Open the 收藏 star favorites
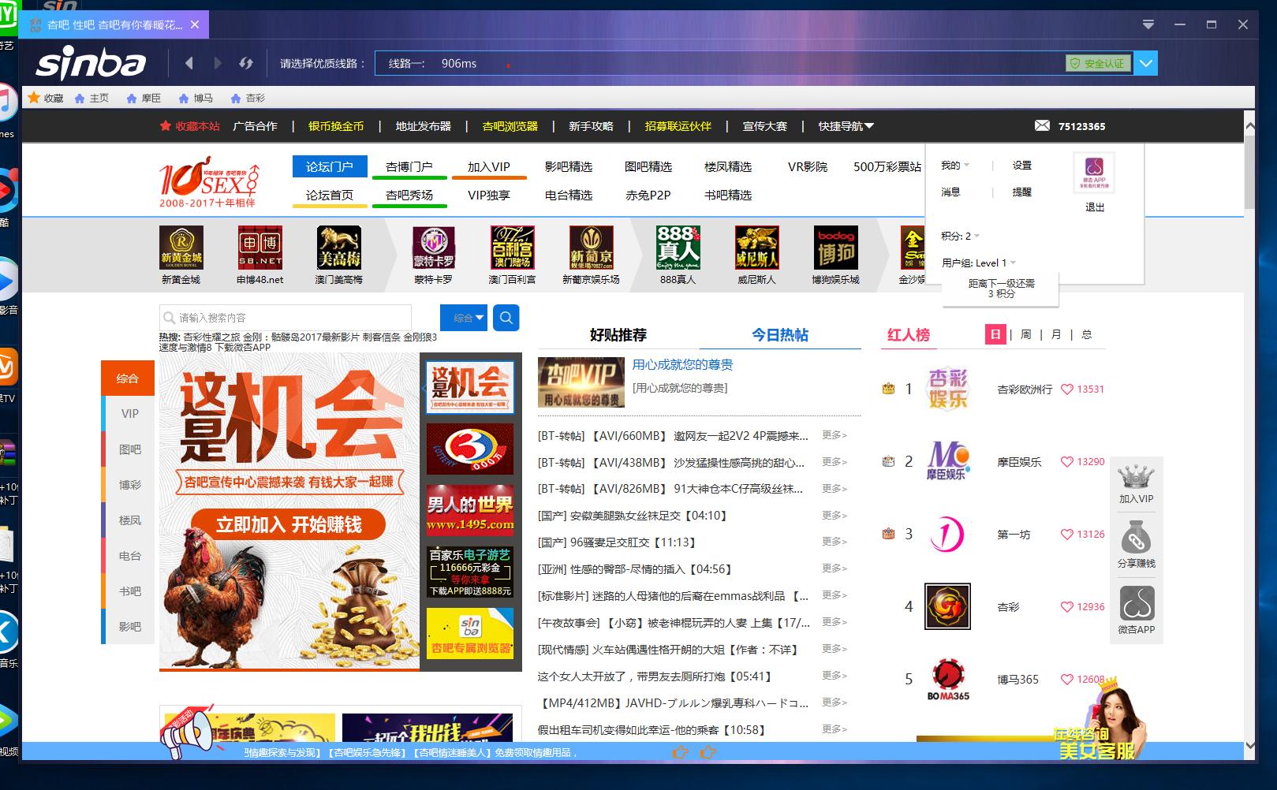 (46, 98)
